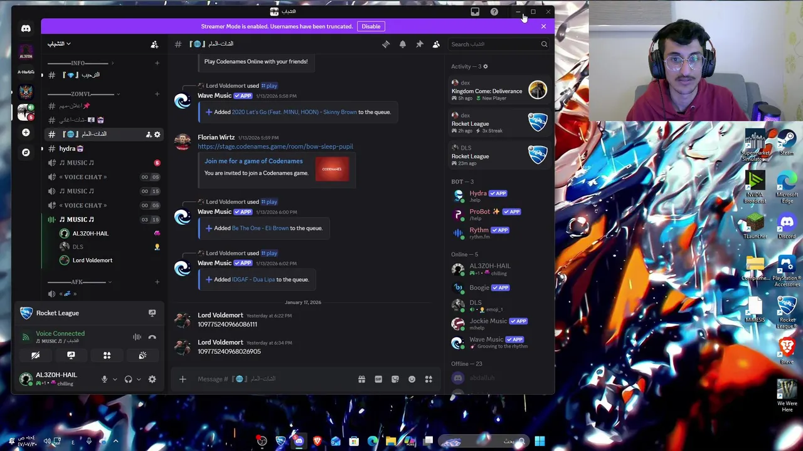Open Hydra bot member profile
The width and height of the screenshot is (803, 451).
point(499,195)
